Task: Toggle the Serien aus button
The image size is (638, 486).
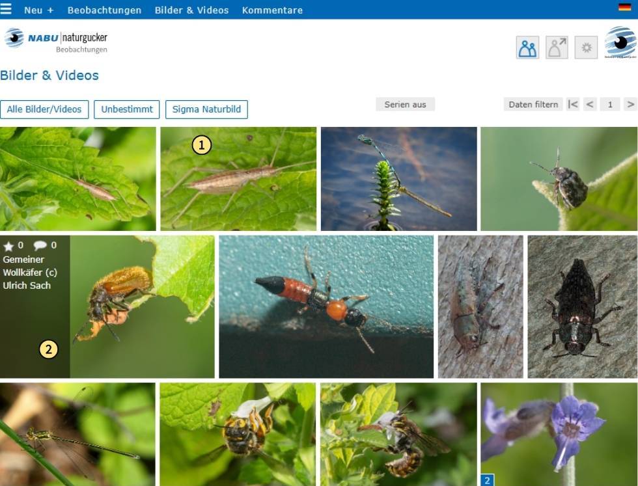Action: click(405, 105)
